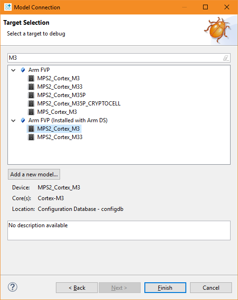The image size is (238, 300).
Task: Select MPS2_Cortex_M33 under Arm FVP
Action: pyautogui.click(x=60, y=87)
